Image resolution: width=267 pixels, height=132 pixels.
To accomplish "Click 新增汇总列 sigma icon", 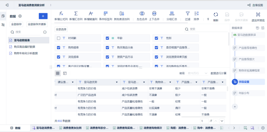I will pos(76,14).
